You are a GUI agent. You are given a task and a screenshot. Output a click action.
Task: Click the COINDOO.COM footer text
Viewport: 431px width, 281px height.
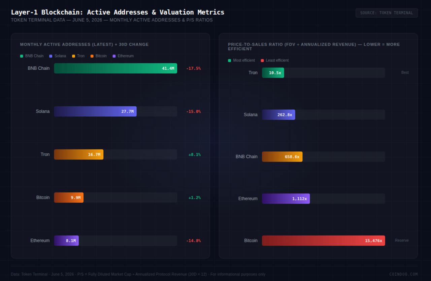[x=403, y=274]
